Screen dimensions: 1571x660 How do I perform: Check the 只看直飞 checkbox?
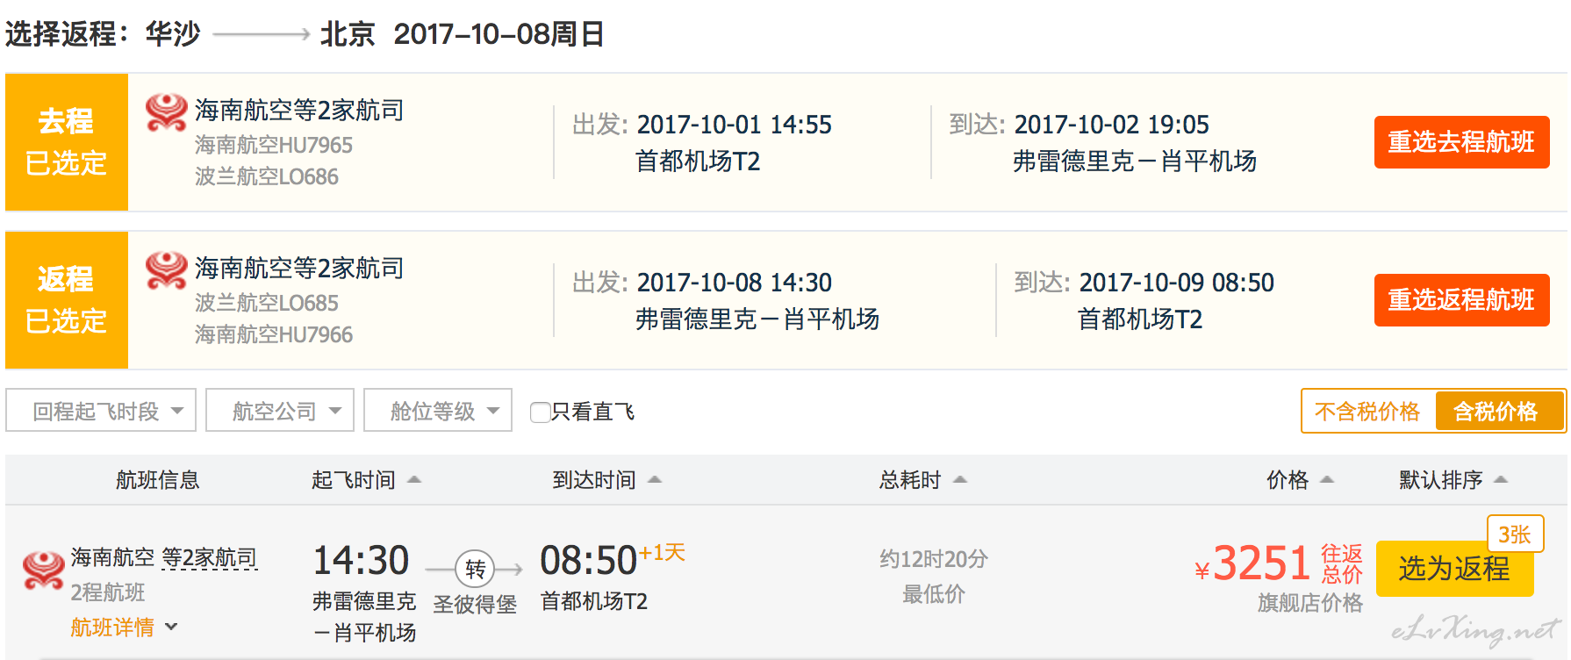coord(541,412)
